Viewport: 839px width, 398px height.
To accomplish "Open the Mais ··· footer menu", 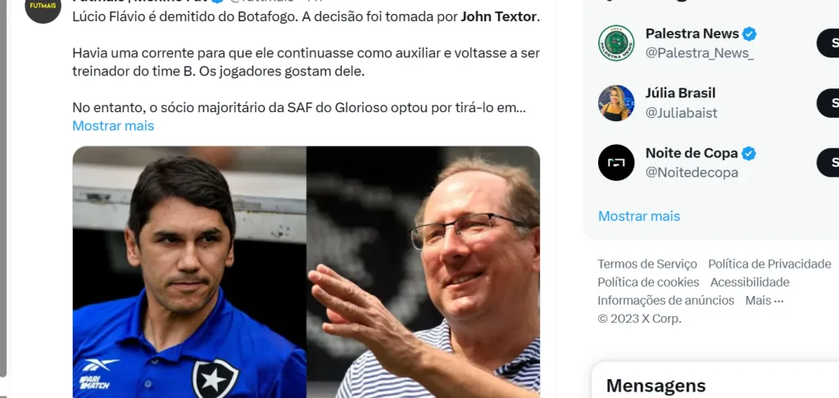I will 764,301.
